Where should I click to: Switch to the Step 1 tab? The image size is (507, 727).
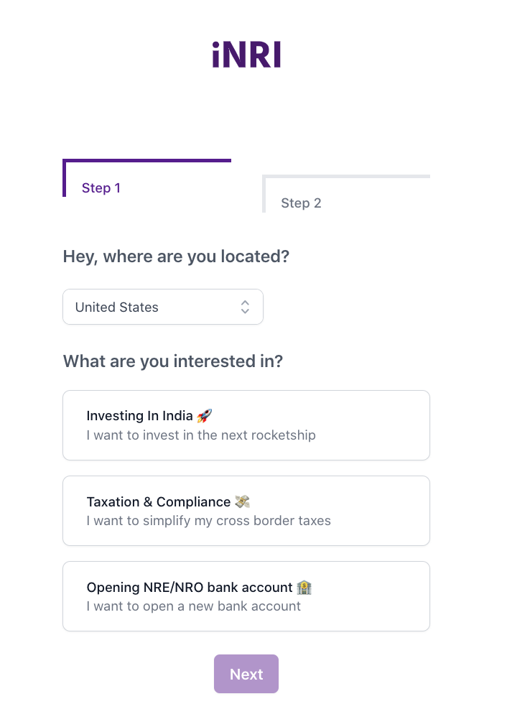(x=101, y=188)
